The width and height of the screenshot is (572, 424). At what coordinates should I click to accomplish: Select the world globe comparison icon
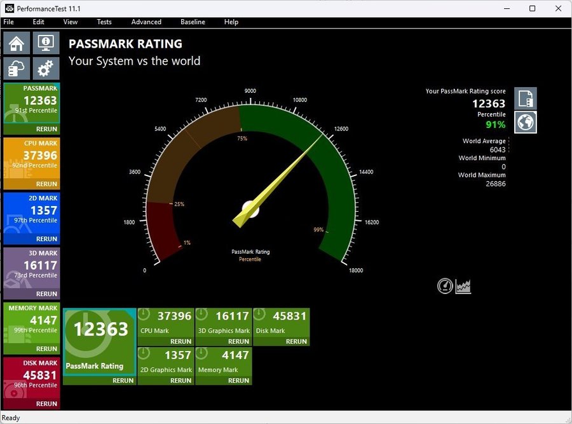(x=525, y=122)
